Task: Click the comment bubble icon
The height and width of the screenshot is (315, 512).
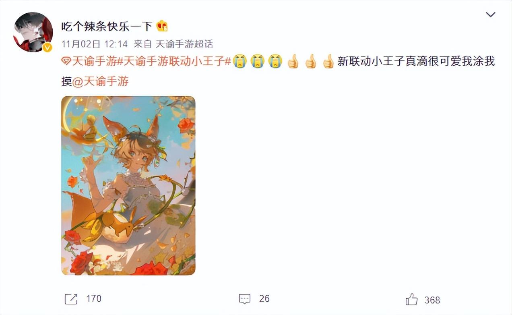Action: coord(245,299)
